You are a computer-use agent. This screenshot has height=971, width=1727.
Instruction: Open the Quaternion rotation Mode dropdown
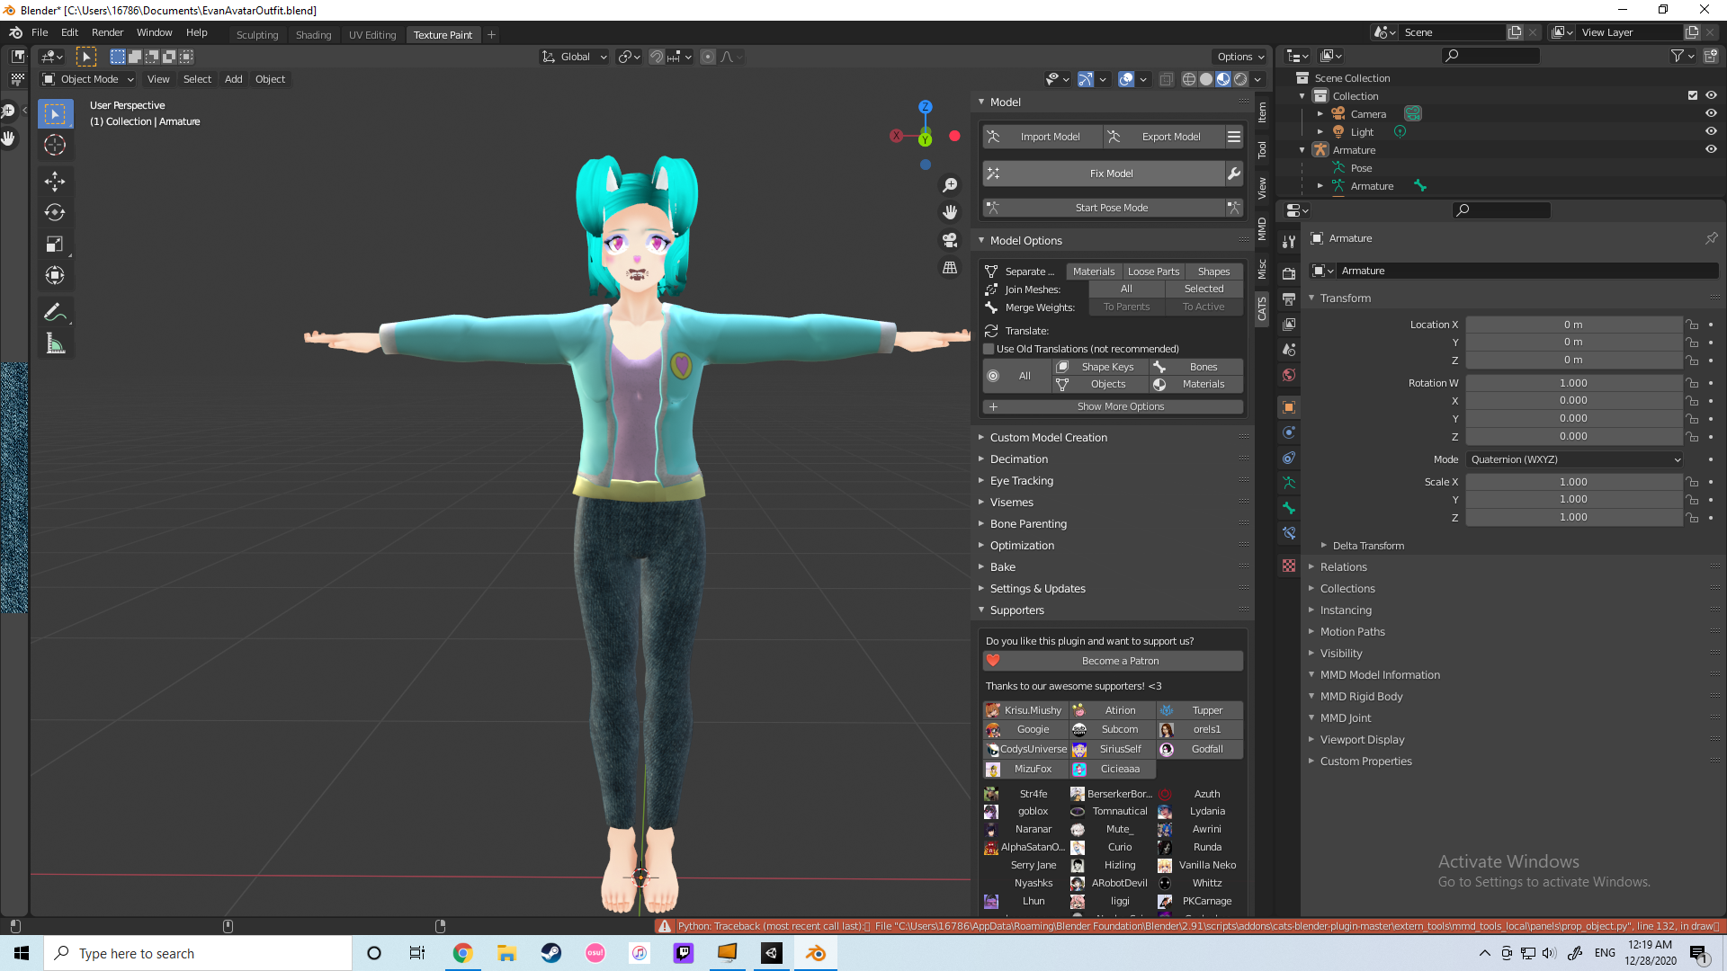pos(1573,459)
